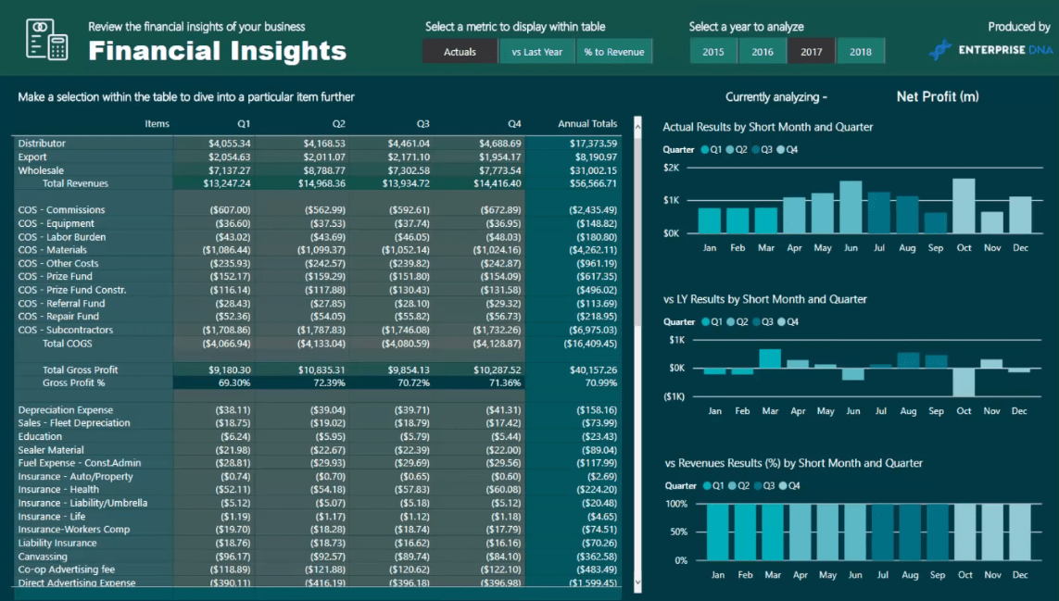The image size is (1059, 601).
Task: Select the Insurance - Health row
Action: (316, 490)
